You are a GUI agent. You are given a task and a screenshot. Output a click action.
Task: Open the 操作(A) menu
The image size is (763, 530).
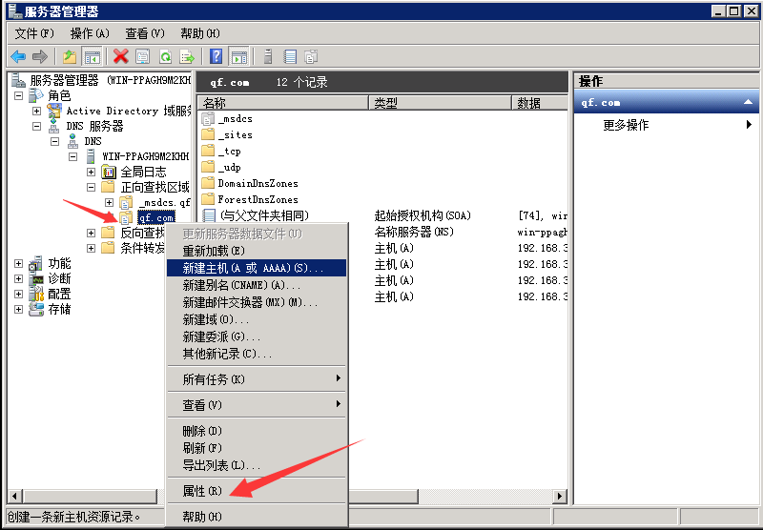(x=90, y=33)
